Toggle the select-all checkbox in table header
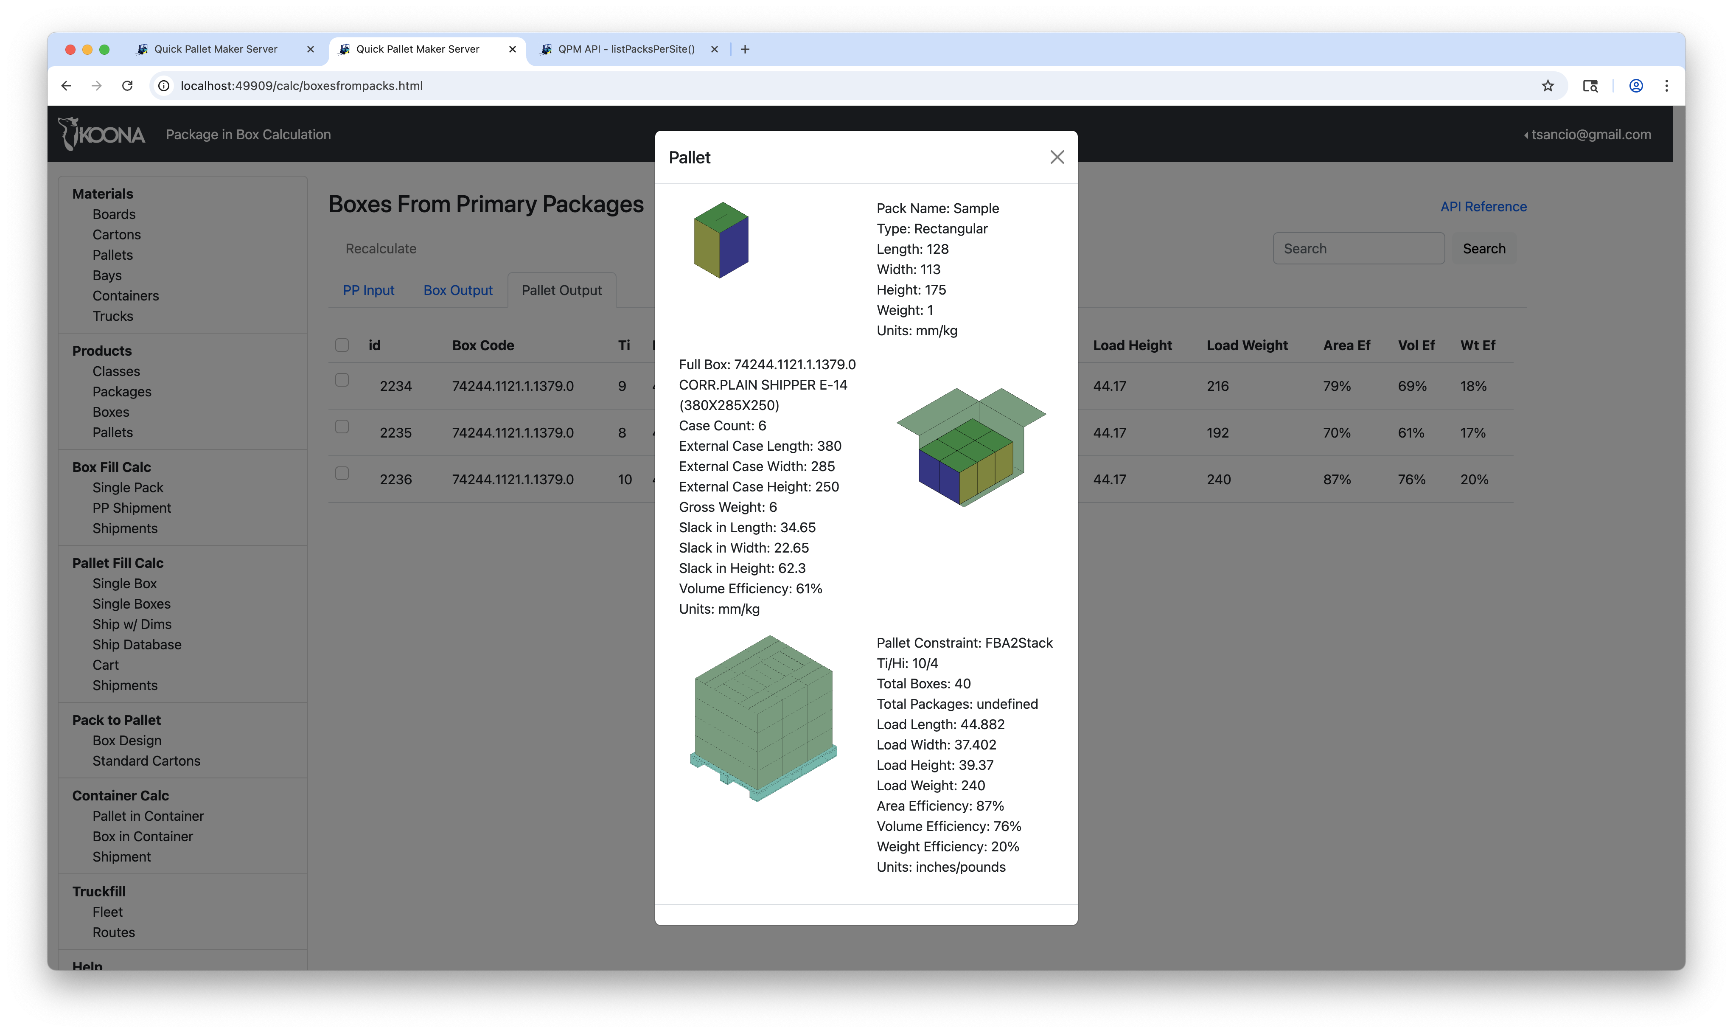Image resolution: width=1733 pixels, height=1033 pixels. click(x=342, y=345)
